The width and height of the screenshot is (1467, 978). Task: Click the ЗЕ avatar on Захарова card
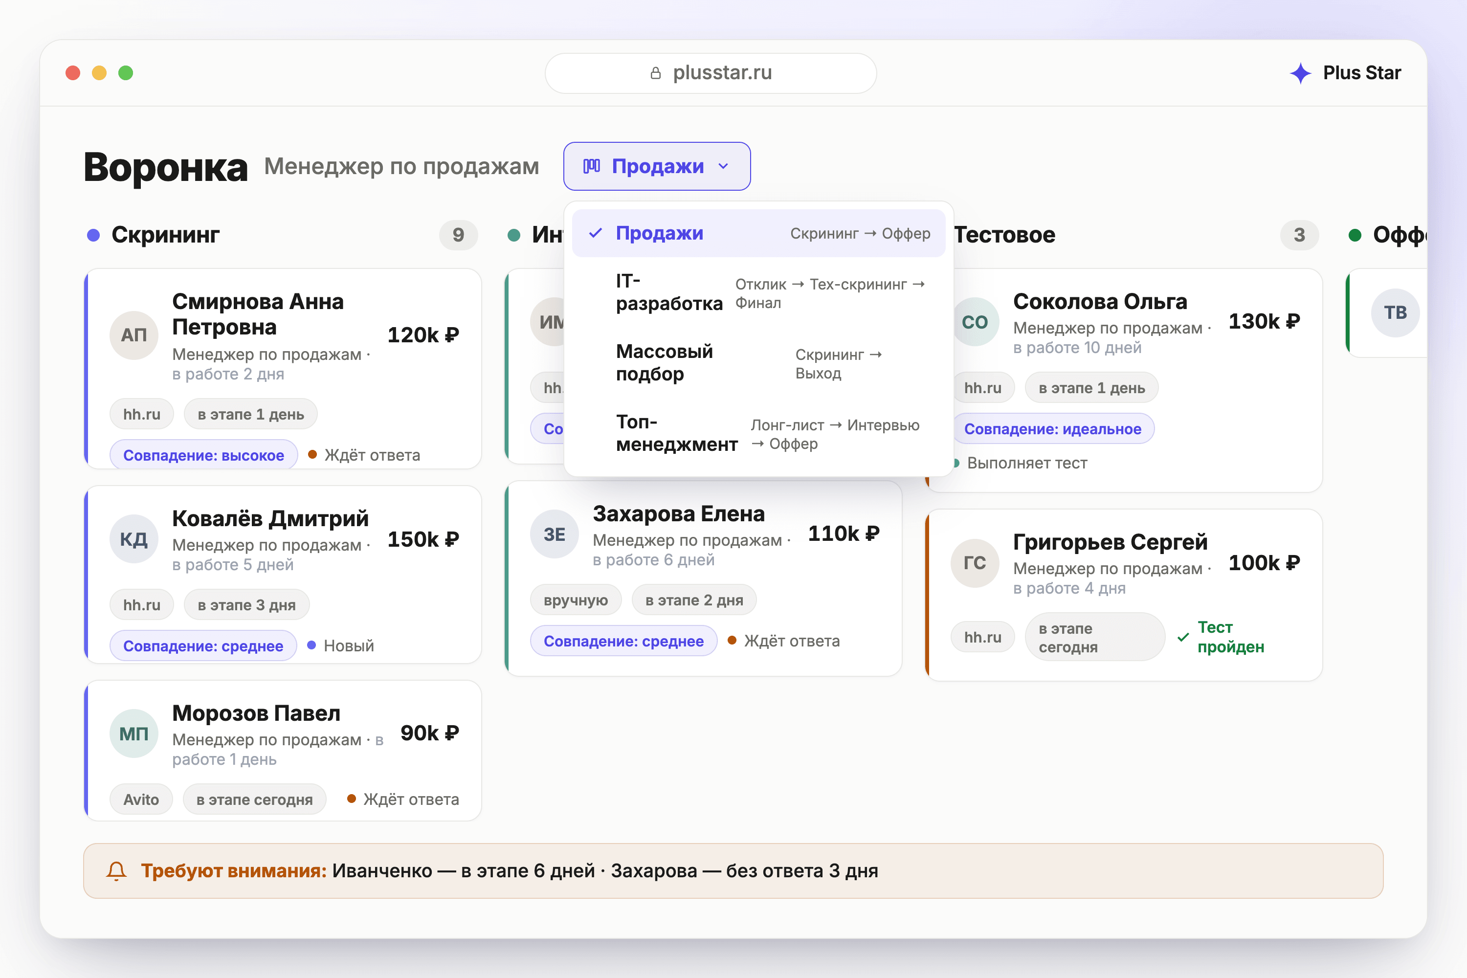[555, 534]
